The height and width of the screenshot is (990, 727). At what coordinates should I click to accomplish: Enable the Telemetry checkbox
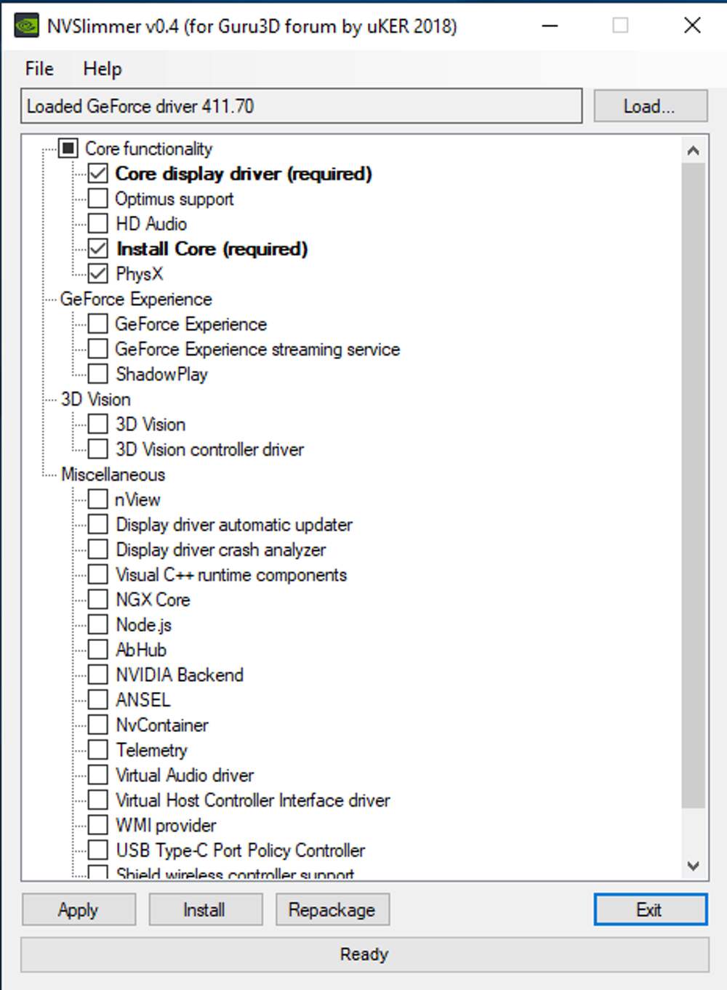coord(98,750)
